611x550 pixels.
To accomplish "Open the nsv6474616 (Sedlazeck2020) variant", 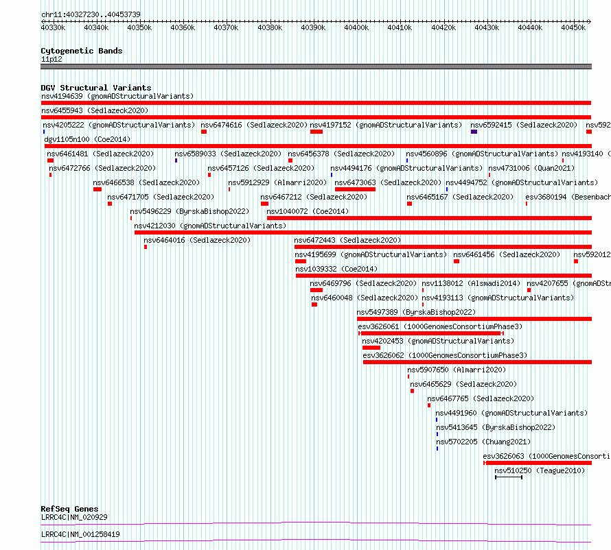I will (x=254, y=125).
